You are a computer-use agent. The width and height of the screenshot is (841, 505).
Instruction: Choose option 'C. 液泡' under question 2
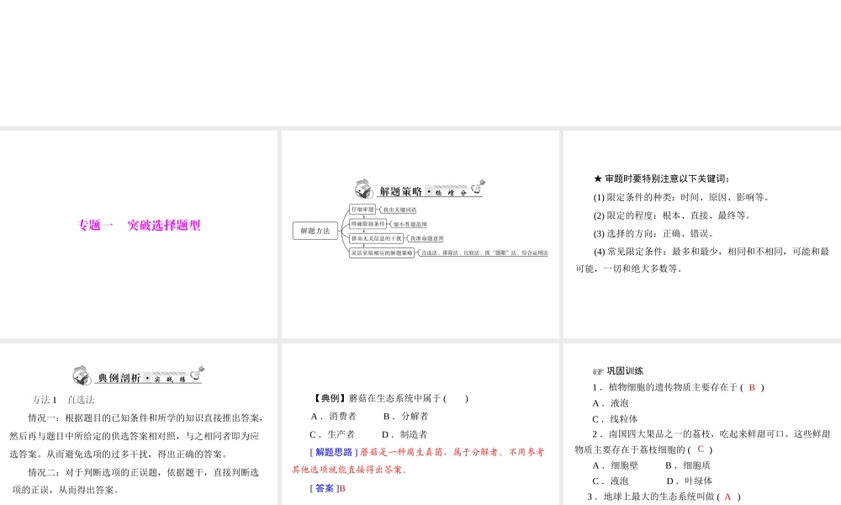click(610, 481)
